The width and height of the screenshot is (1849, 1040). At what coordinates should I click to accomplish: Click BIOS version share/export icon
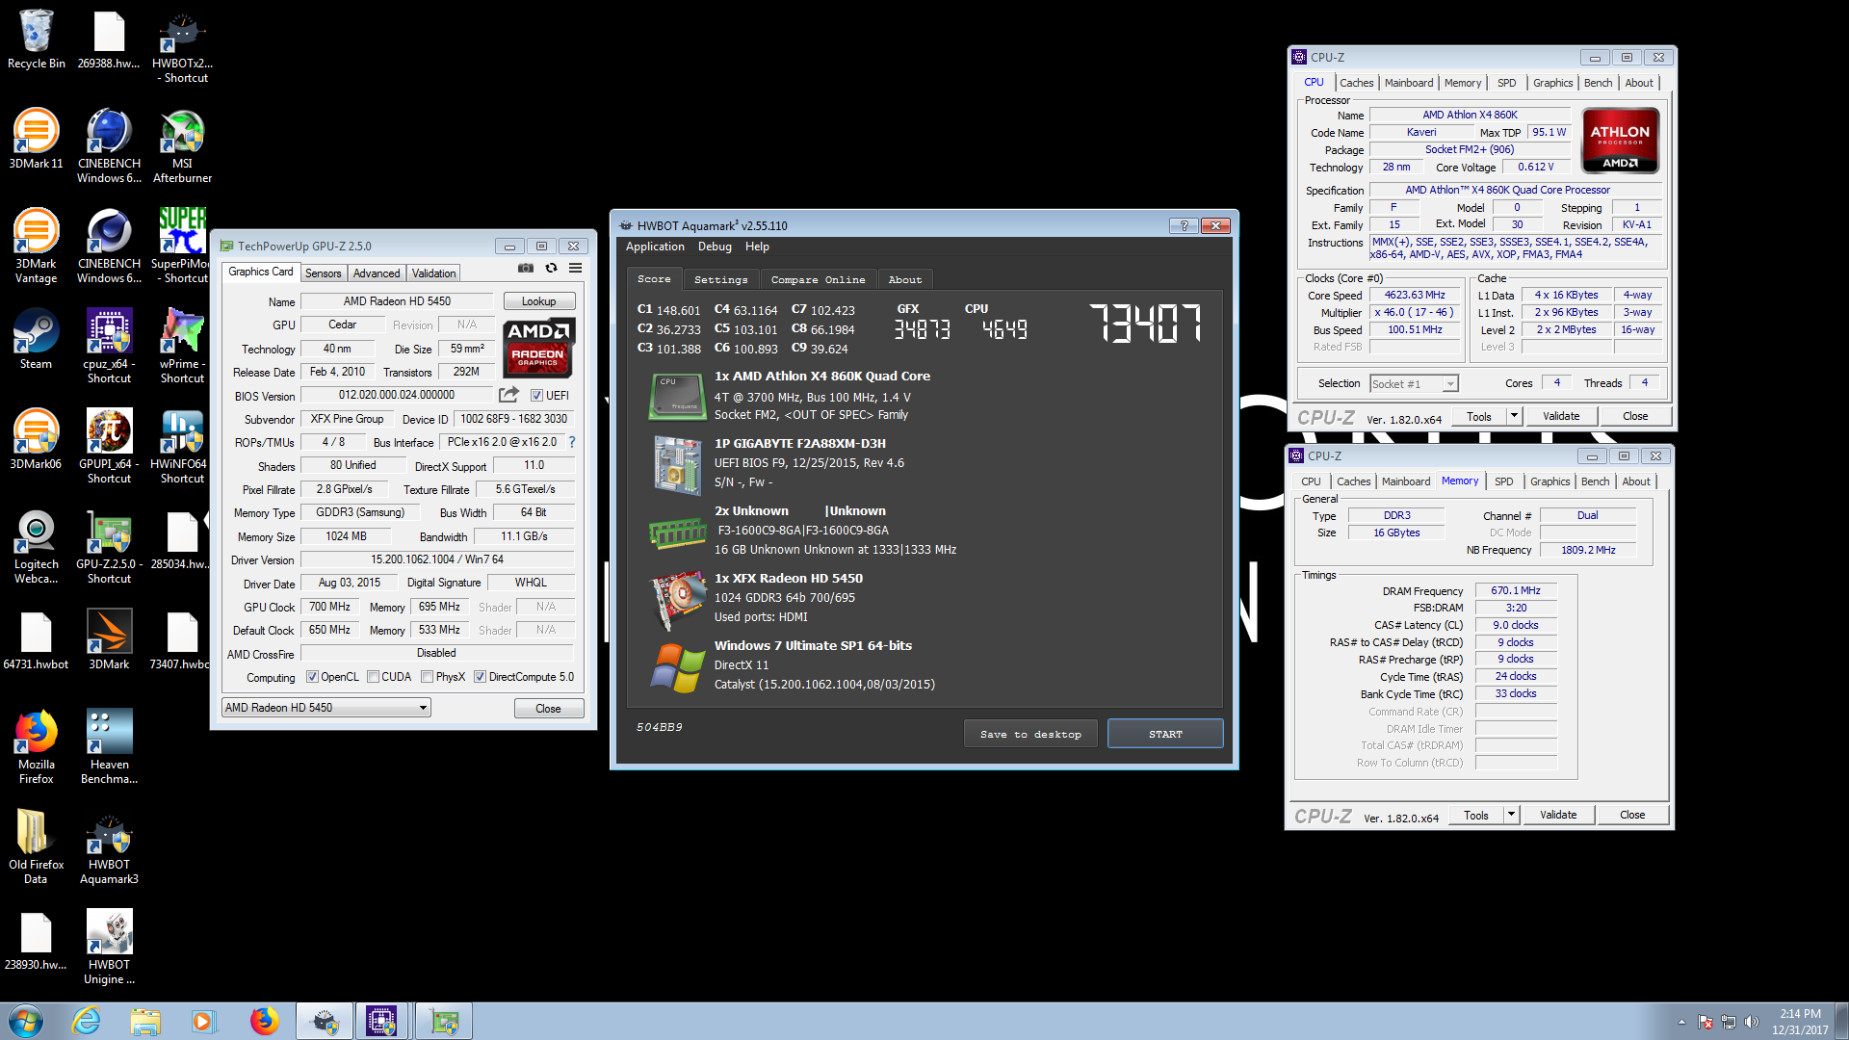[x=508, y=395]
